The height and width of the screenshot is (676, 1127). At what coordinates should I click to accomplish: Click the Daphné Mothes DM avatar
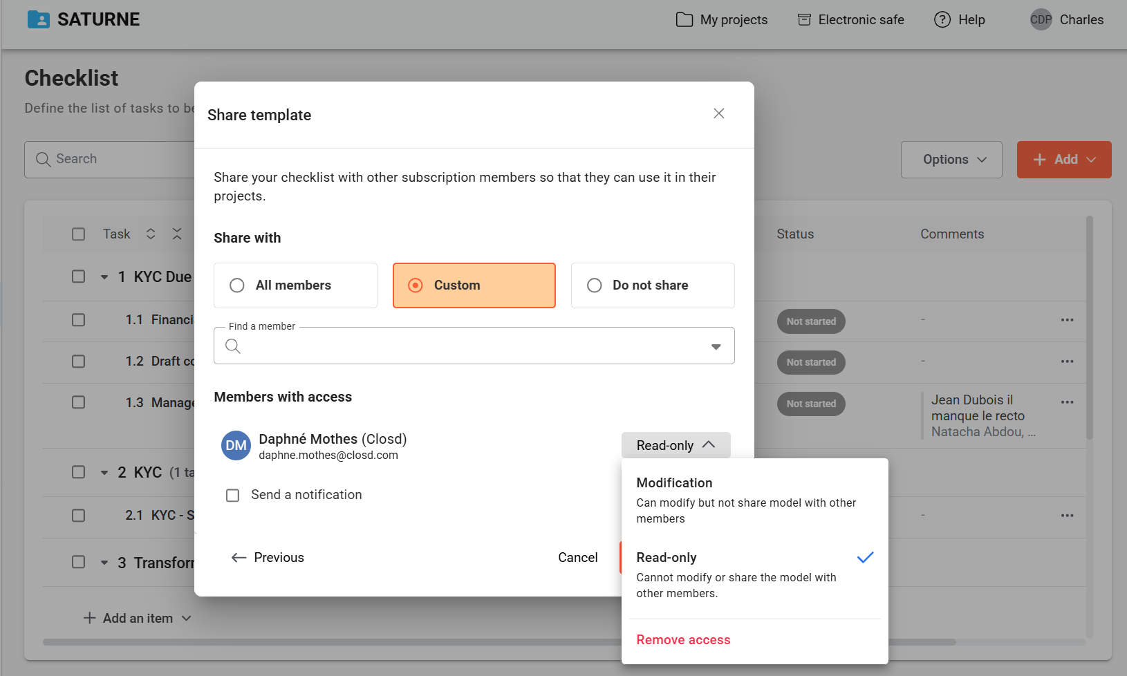click(236, 446)
